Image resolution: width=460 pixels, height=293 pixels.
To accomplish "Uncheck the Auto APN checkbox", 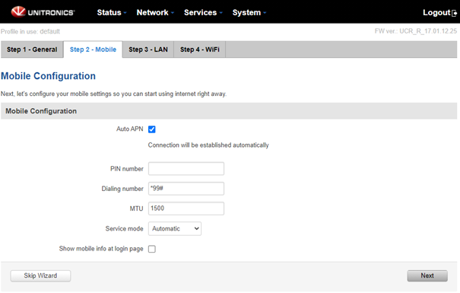I will click(x=151, y=129).
